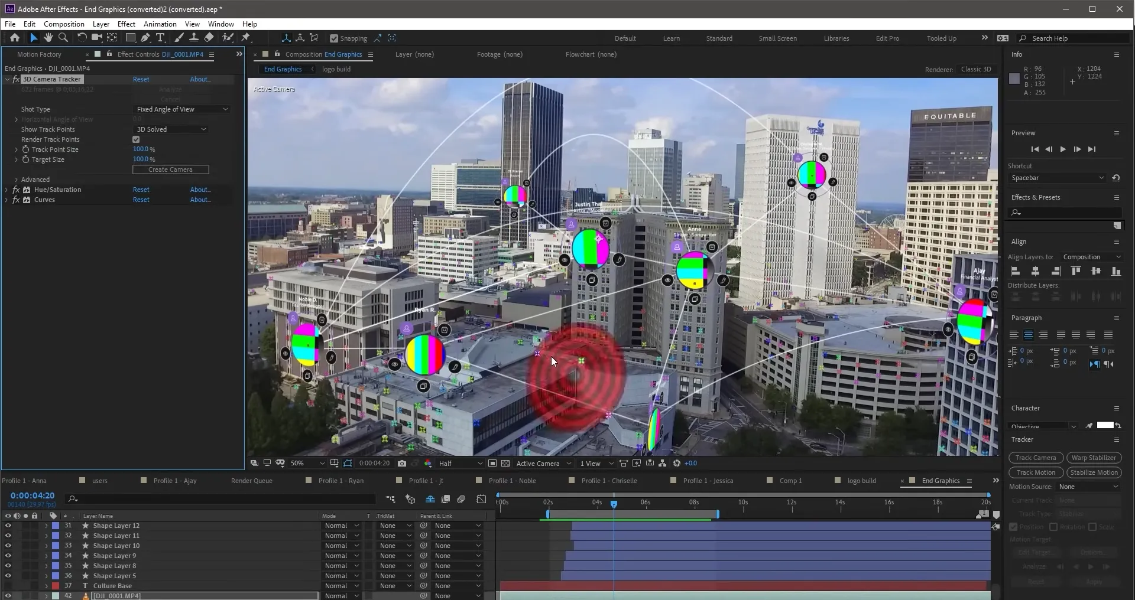Click the snapshot camera icon in viewer
1135x600 pixels.
point(402,464)
